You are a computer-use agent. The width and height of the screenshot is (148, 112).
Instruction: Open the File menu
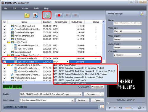[6, 9]
